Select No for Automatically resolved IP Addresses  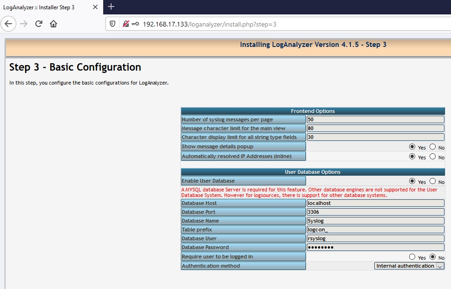point(432,157)
